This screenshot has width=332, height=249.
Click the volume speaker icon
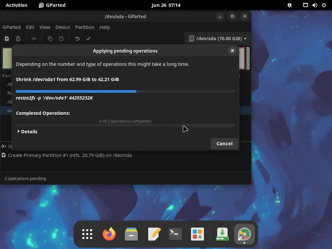(314, 5)
